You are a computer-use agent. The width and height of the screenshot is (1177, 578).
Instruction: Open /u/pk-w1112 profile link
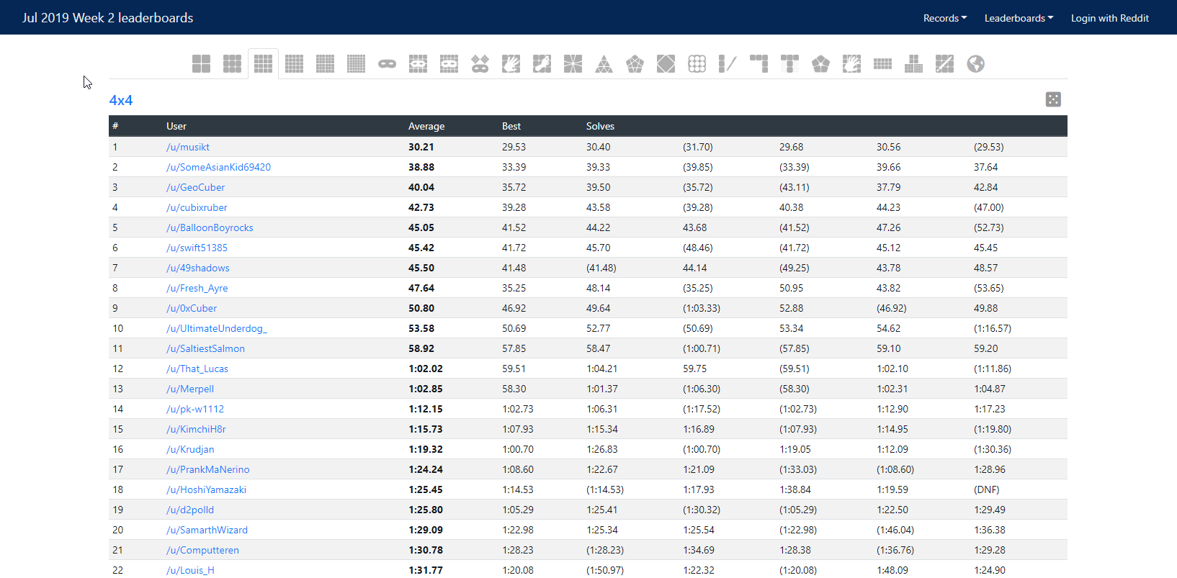point(195,409)
